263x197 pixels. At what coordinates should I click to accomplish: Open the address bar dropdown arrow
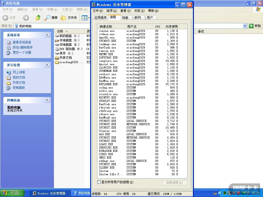coord(245,26)
